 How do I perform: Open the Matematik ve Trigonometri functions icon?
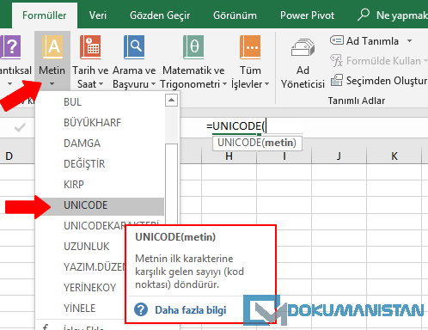193,47
